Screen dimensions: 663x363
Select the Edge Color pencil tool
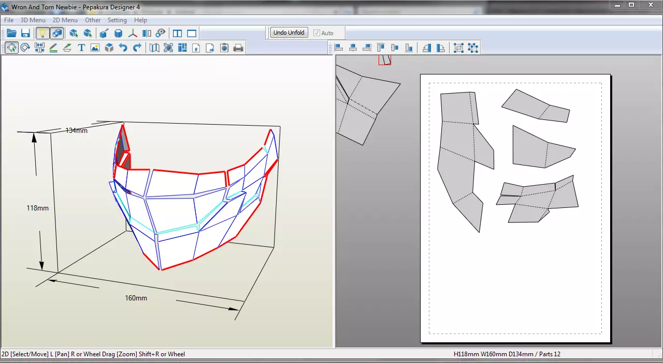coord(53,48)
